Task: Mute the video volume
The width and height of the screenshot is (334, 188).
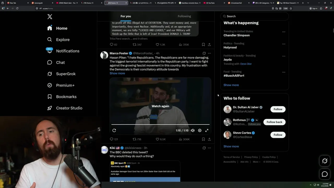Action: [193, 131]
